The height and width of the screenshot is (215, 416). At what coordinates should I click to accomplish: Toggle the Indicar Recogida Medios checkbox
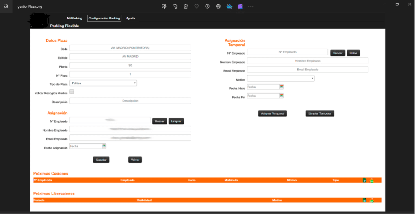coord(72,92)
